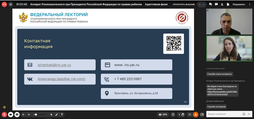This screenshot has height=119, width=254.
Task: Open raised hands counter
Action: coord(181,115)
